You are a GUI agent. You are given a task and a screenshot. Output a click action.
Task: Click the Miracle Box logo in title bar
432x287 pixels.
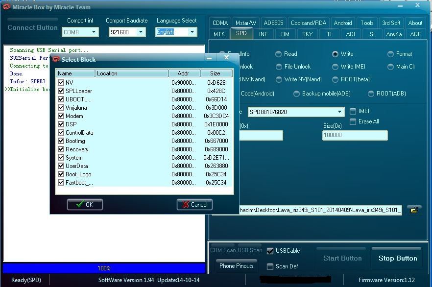pos(6,6)
